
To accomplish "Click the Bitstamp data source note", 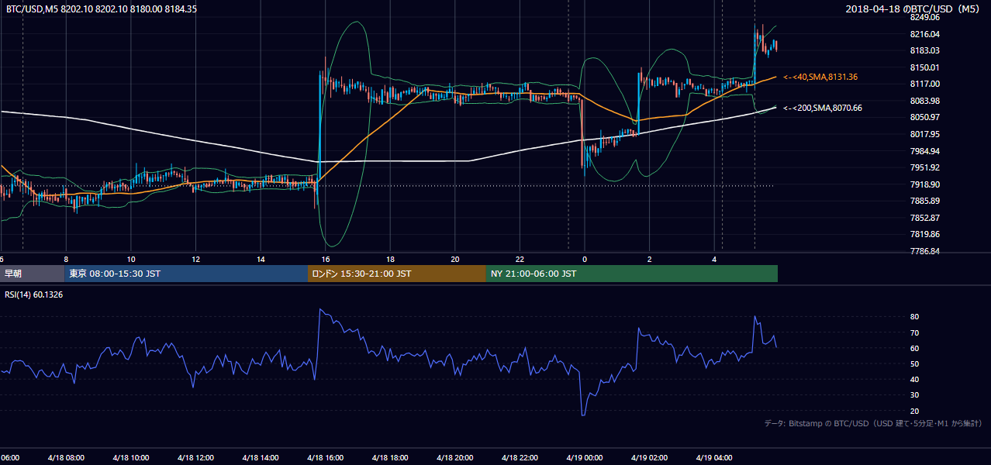I will [x=873, y=423].
